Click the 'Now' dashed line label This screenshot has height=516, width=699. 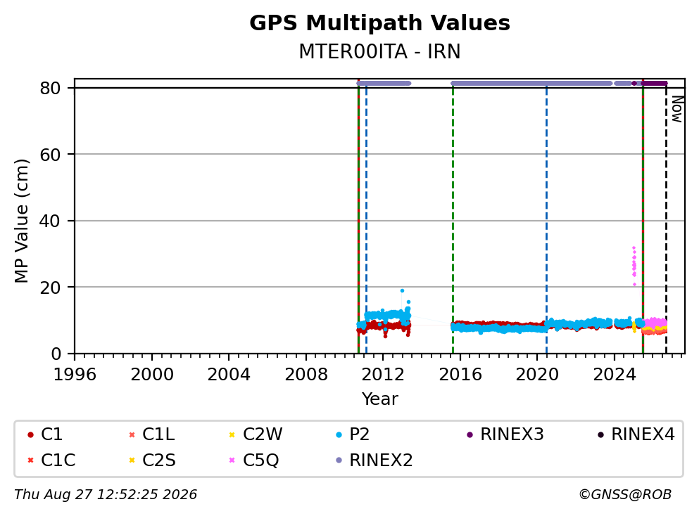click(677, 109)
